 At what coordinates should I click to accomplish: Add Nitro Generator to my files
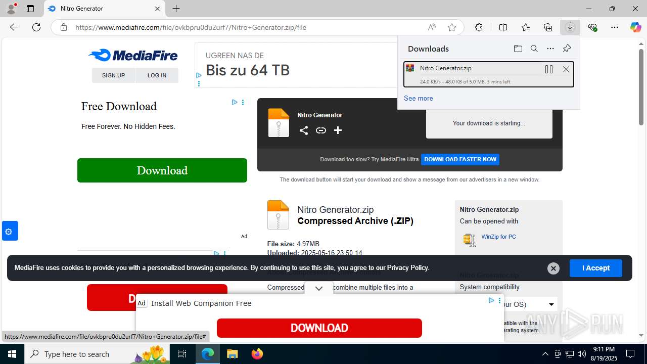(x=338, y=130)
